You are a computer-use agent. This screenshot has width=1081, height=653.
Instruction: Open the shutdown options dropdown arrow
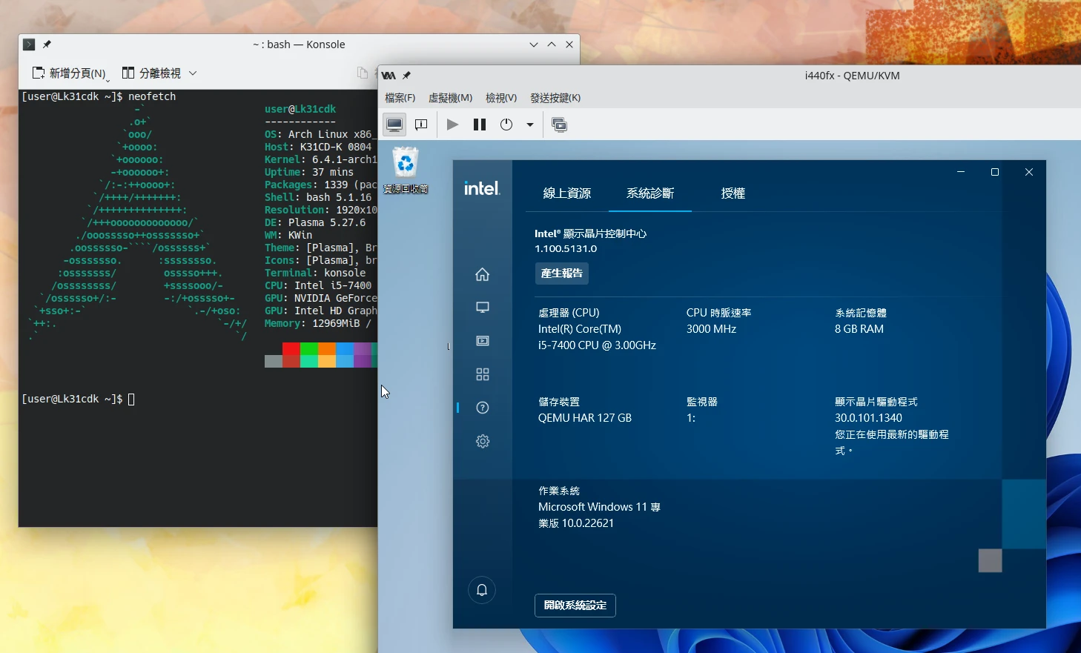pyautogui.click(x=530, y=125)
